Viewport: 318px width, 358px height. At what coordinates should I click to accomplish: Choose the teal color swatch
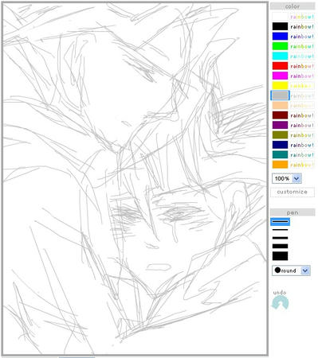280,154
